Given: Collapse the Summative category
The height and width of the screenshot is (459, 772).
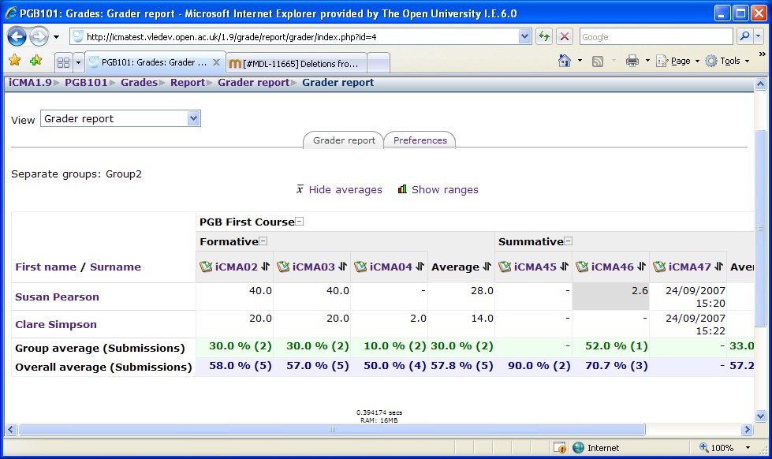Looking at the screenshot, I should point(569,241).
